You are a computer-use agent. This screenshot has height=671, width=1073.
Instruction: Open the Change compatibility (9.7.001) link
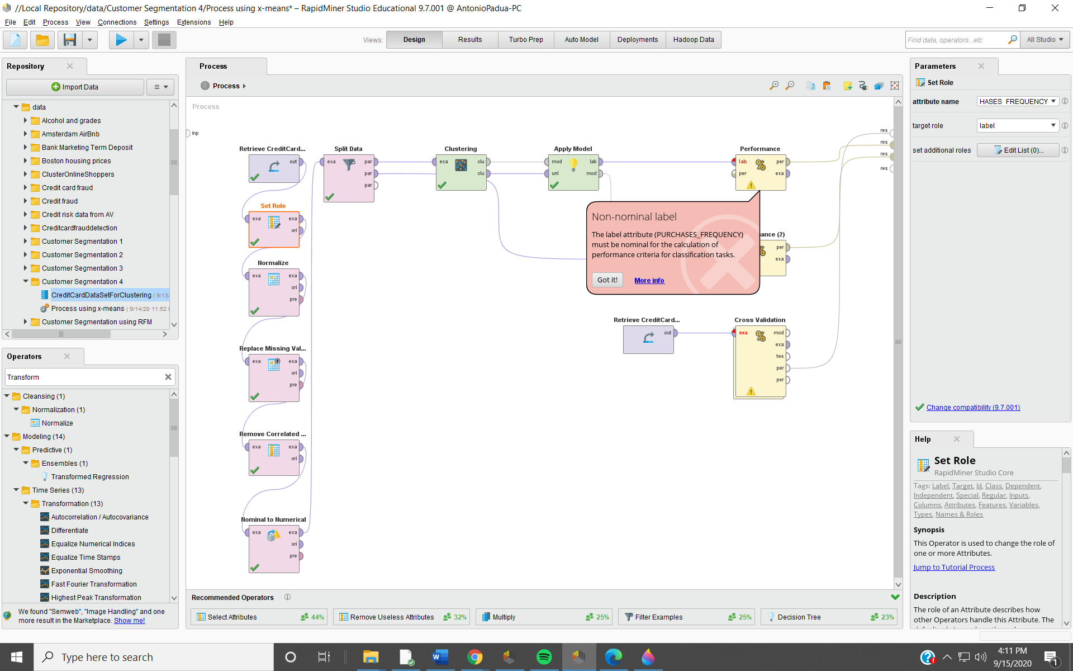click(973, 408)
